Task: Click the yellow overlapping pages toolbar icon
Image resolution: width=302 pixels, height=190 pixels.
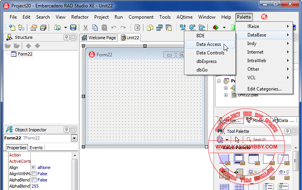Action: click(x=150, y=28)
